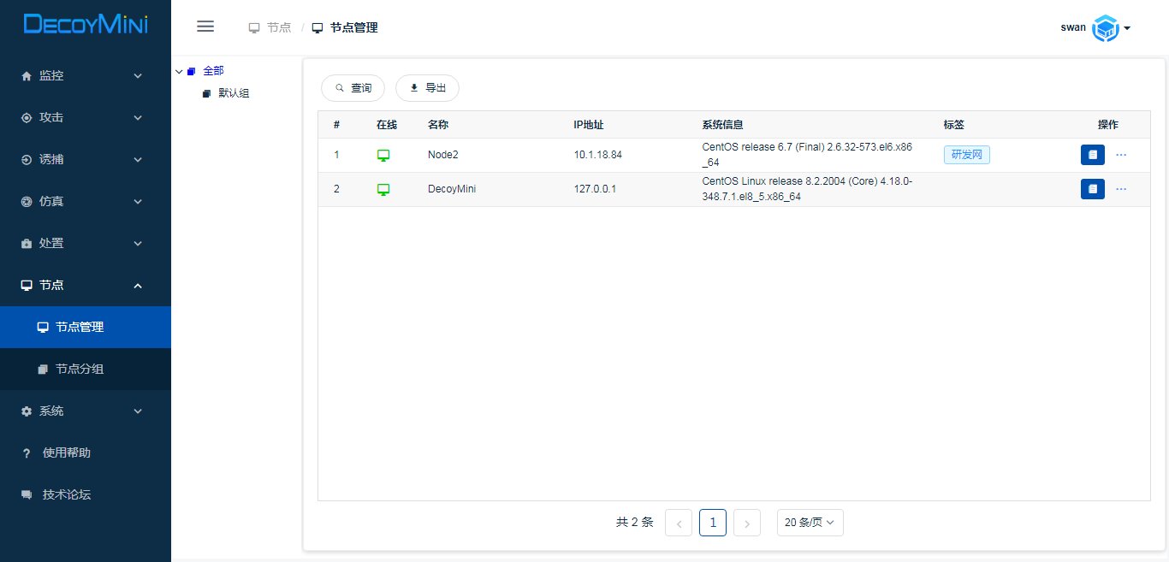1169x562 pixels.
Task: Open the 20 条/页 page size dropdown
Action: 810,523
